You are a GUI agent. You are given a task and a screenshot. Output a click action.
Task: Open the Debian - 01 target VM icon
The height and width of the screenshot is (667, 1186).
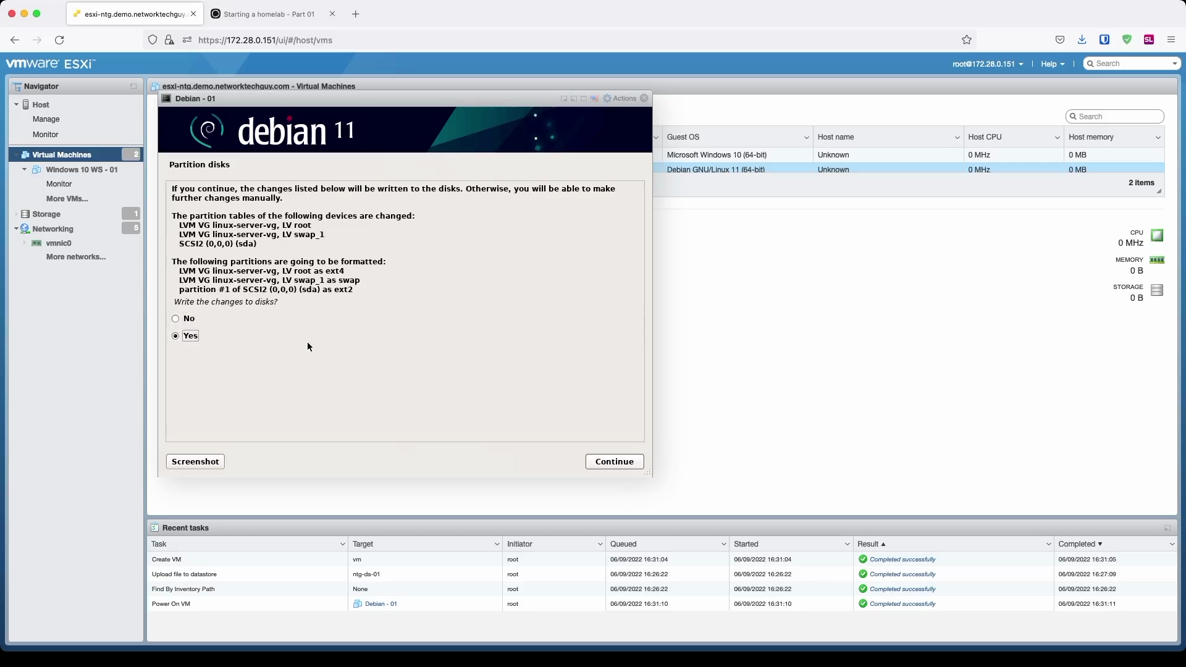(x=357, y=604)
